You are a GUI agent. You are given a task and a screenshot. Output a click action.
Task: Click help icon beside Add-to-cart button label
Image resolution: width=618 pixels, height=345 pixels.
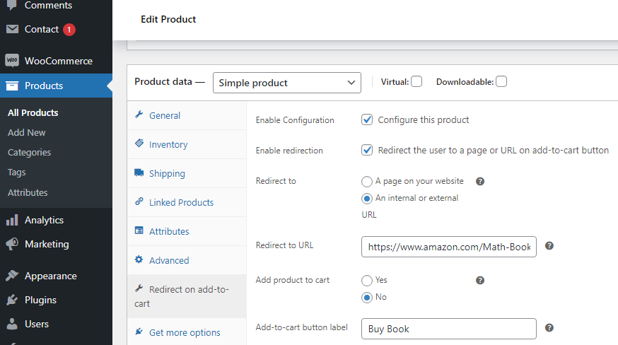549,328
